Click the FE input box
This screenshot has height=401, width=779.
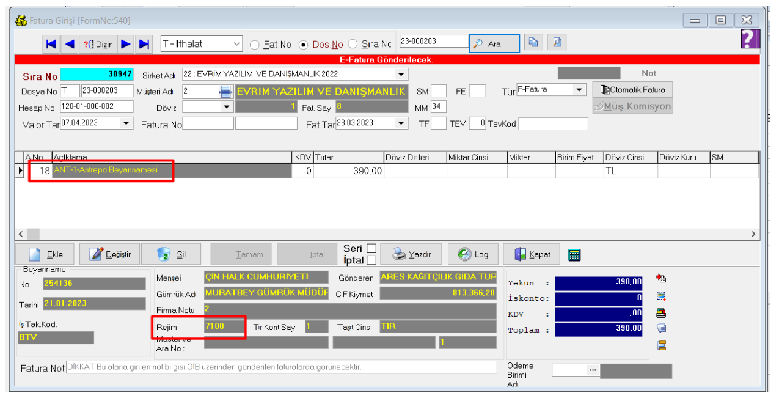(478, 91)
